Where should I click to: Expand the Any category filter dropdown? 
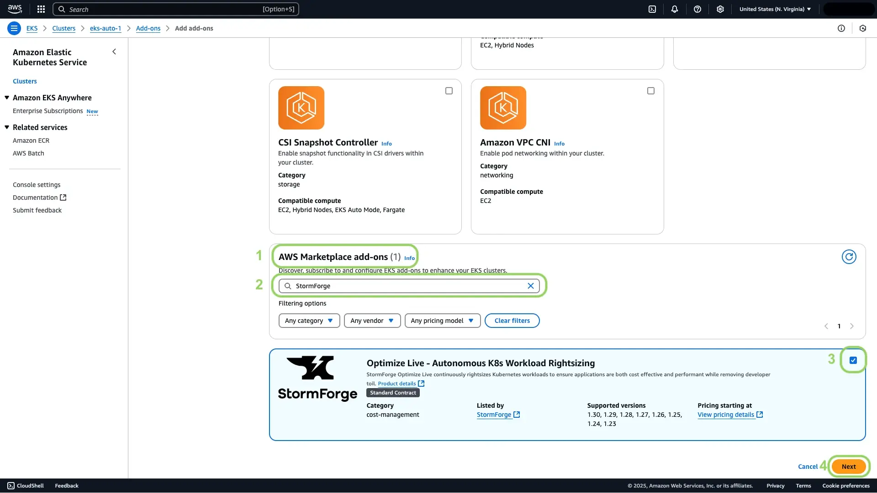pos(309,321)
